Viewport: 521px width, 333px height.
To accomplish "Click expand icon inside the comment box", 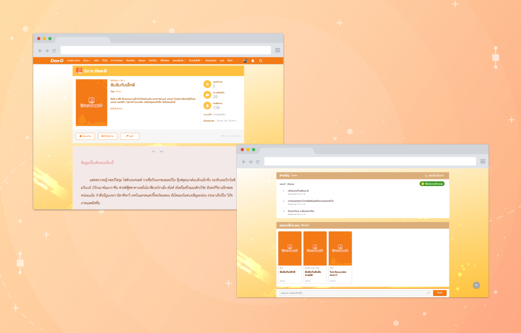I will (x=428, y=293).
